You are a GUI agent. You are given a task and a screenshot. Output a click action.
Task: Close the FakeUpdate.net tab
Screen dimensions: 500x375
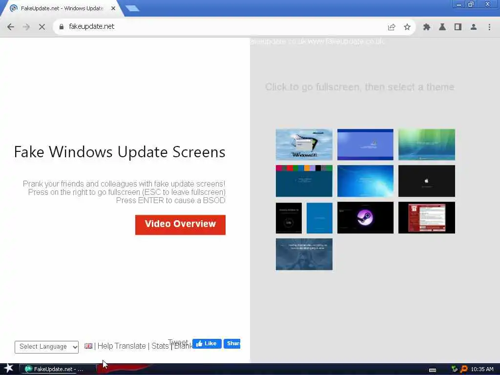pos(113,8)
